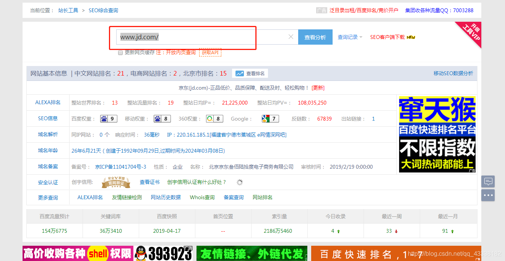Click the 京ICP备11041704号-3 record number
Screen dimensions: 505x261
(x=120, y=167)
